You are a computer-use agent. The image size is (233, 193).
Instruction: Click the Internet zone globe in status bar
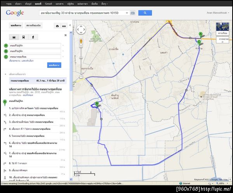tap(181, 184)
